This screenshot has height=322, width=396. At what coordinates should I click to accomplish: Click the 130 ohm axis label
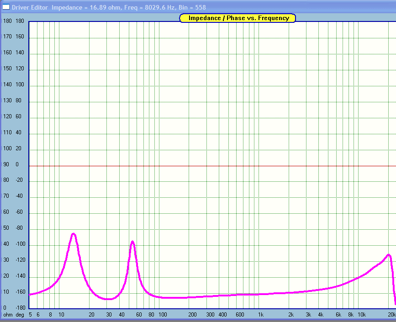pos(7,100)
